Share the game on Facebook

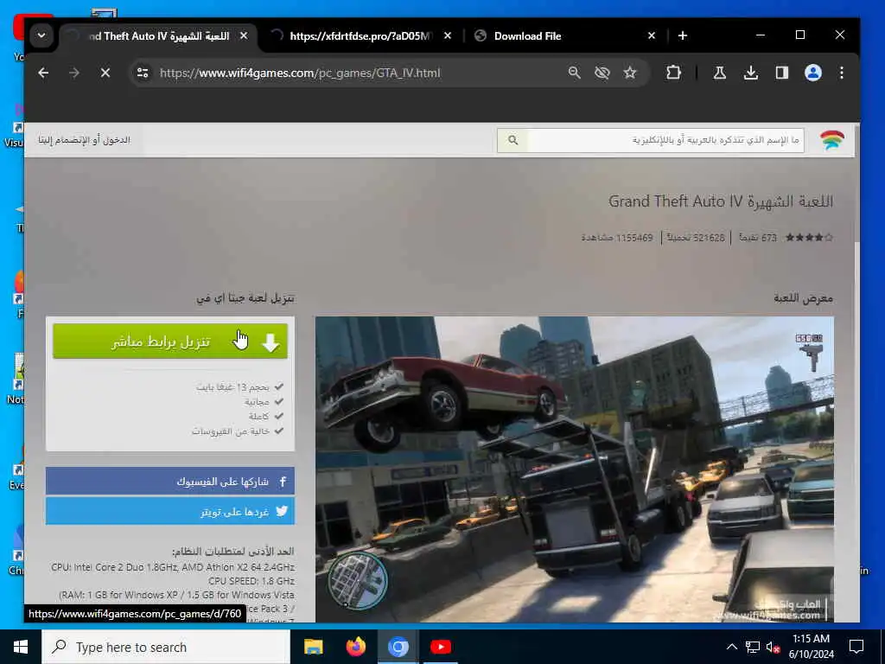point(170,481)
